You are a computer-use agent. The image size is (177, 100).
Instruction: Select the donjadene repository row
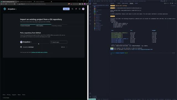click(x=44, y=47)
